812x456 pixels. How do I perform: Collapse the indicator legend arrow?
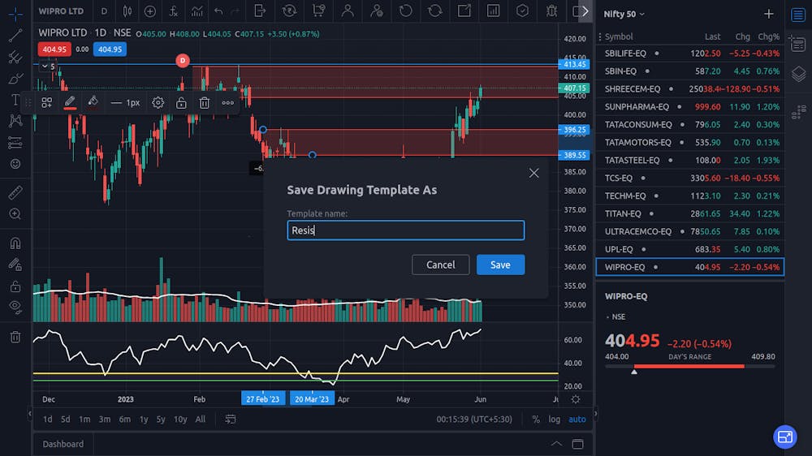click(45, 67)
